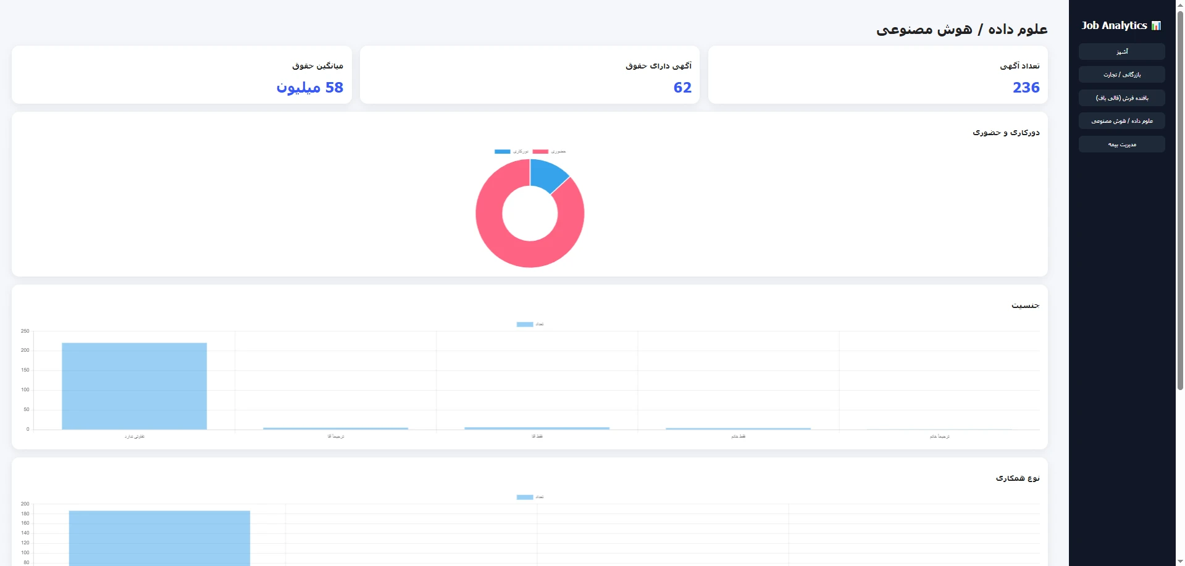
Task: Click the تعداد آگهی card label
Action: (x=1020, y=65)
